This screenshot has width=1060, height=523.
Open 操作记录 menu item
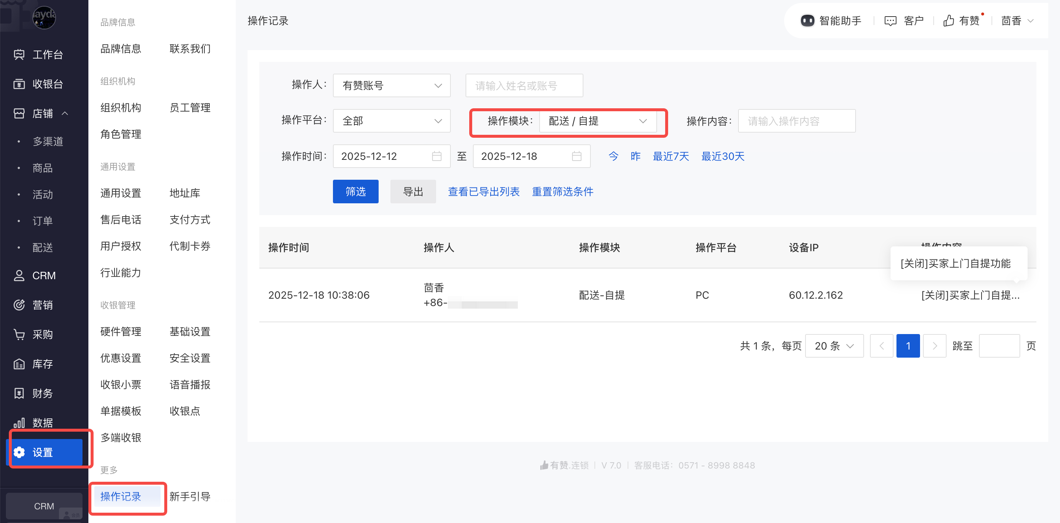click(121, 496)
